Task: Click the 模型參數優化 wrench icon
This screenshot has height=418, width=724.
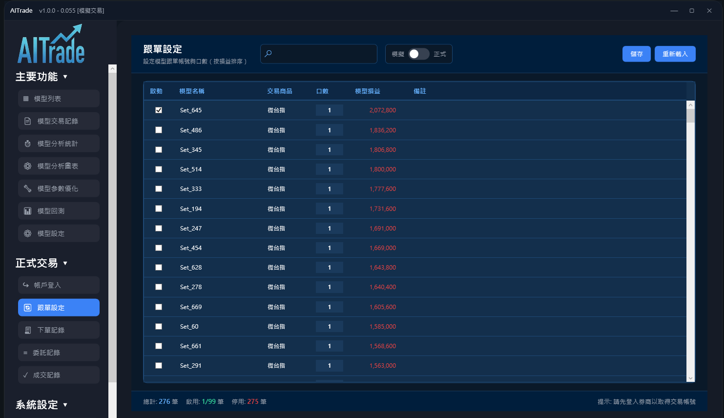Action: click(28, 188)
